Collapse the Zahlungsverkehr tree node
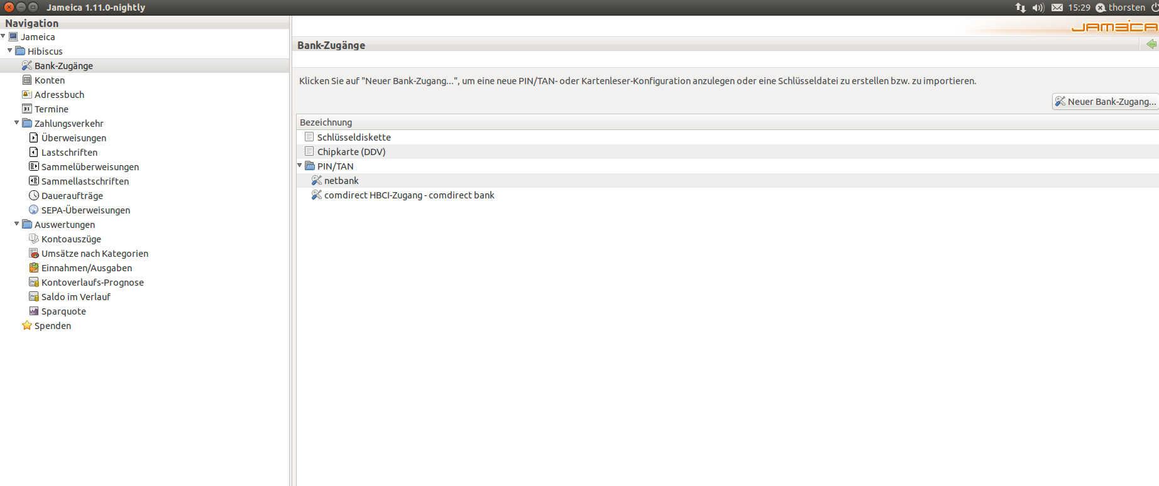The height and width of the screenshot is (486, 1159). [17, 122]
